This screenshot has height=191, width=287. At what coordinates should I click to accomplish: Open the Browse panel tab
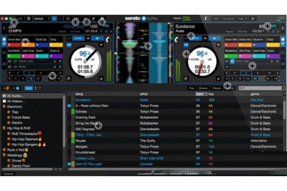[203, 88]
